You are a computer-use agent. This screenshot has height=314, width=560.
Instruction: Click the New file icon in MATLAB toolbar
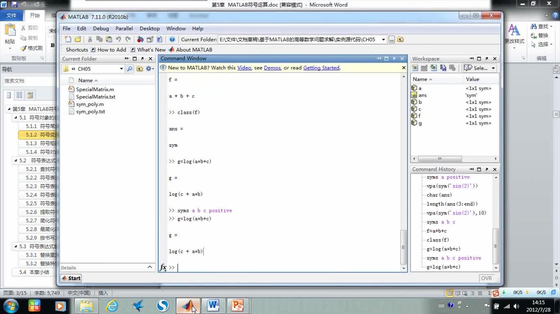pyautogui.click(x=68, y=40)
